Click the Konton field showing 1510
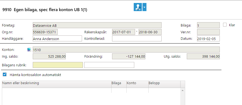 [x=126, y=50]
